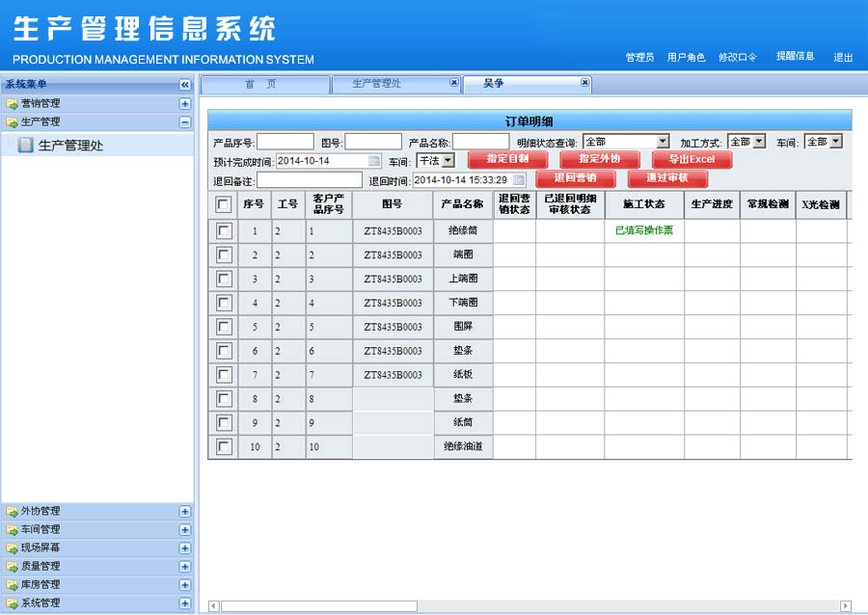
Task: Tick the select-all checkbox in the table header
Action: pos(224,204)
